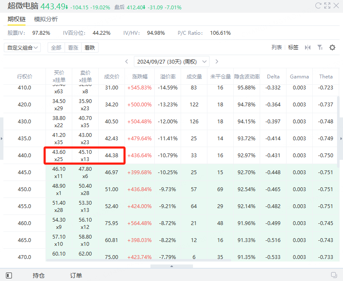
Task: Select the 全部 filter option
Action: pyautogui.click(x=56, y=47)
